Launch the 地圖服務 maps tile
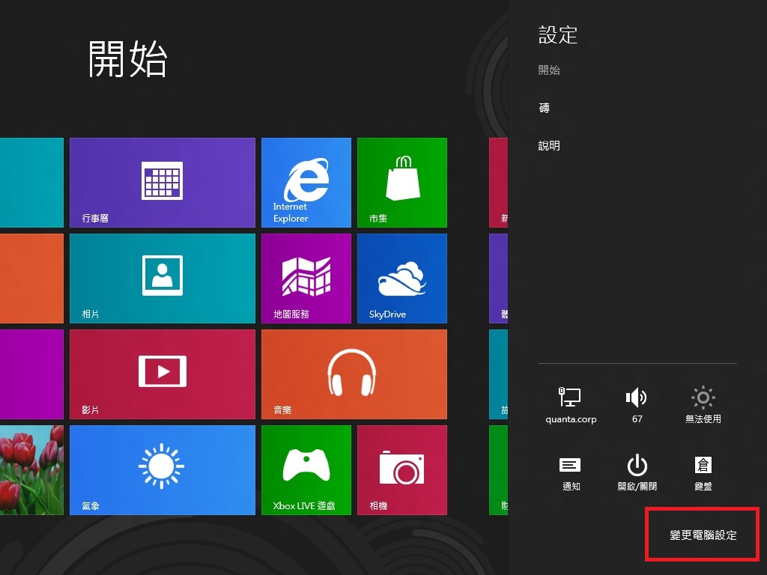This screenshot has width=767, height=575. [x=306, y=278]
